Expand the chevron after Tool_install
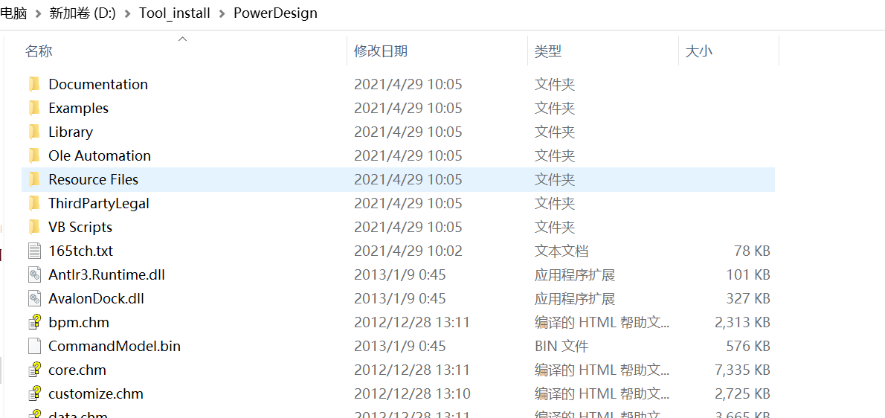 [x=222, y=13]
